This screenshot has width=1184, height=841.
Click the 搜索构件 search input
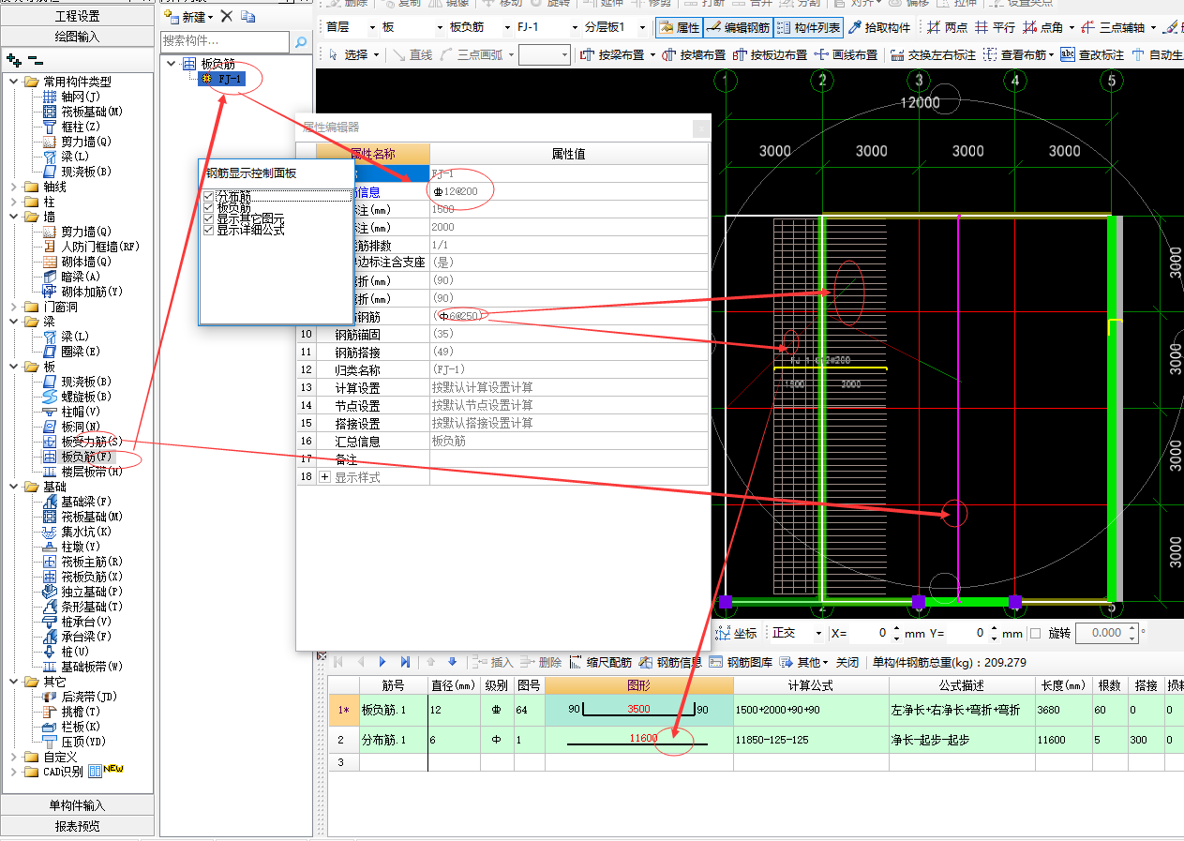225,42
